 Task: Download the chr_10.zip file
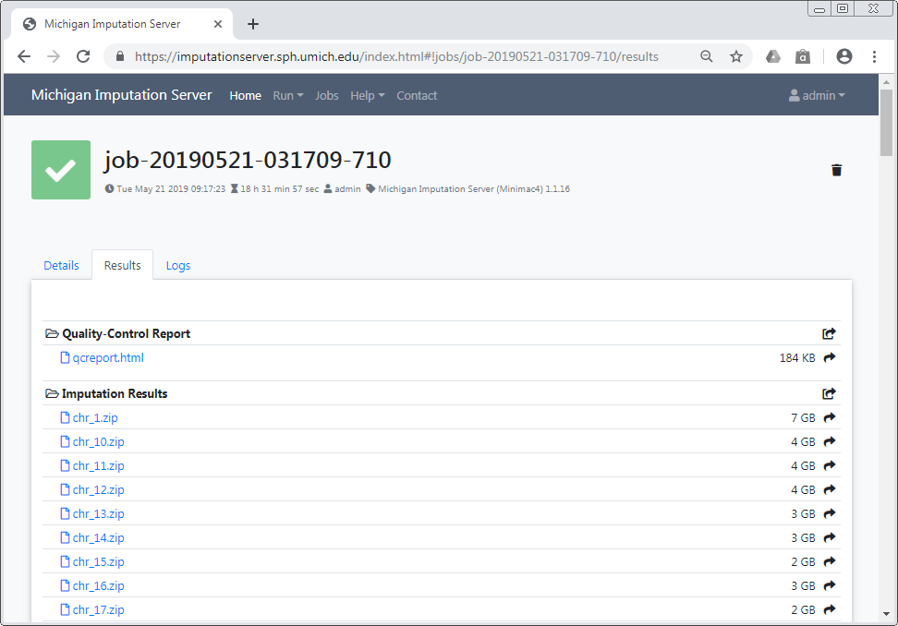[98, 442]
